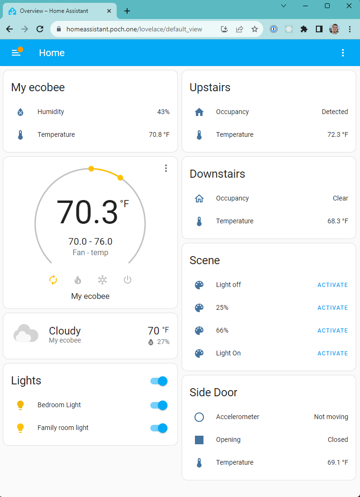
Task: Click the Side Door Opening square icon
Action: coord(199,440)
